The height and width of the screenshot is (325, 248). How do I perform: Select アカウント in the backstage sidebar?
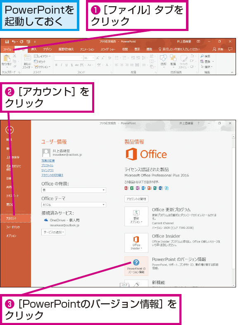16,218
